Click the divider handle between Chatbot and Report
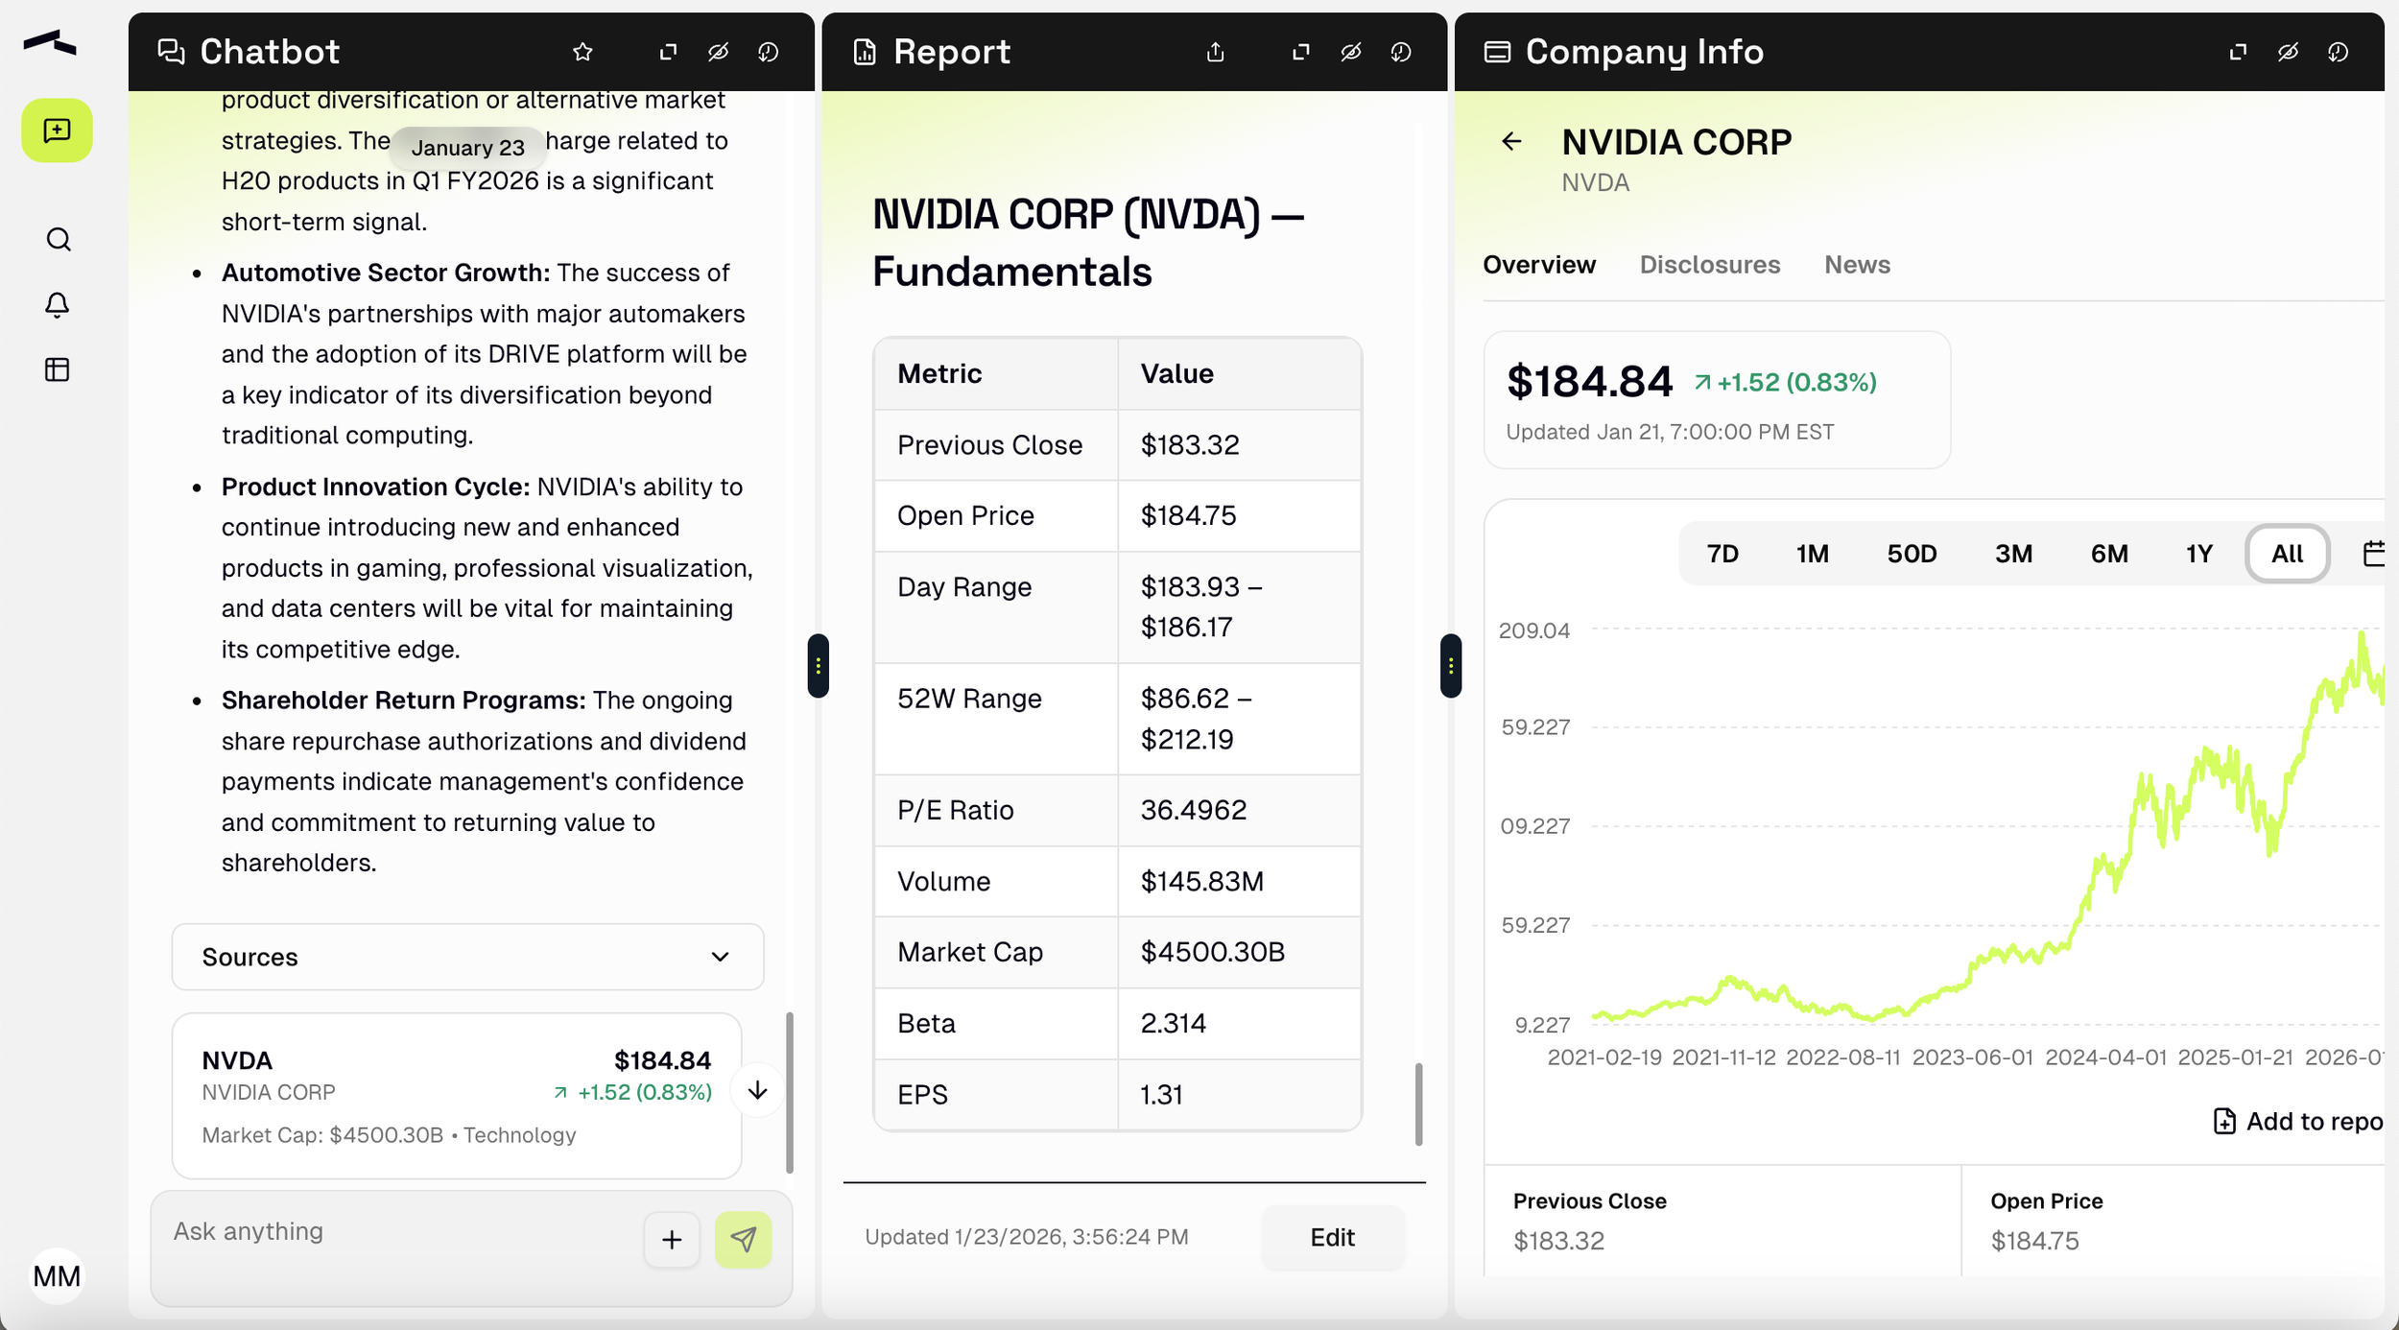This screenshot has width=2399, height=1330. pyautogui.click(x=818, y=665)
